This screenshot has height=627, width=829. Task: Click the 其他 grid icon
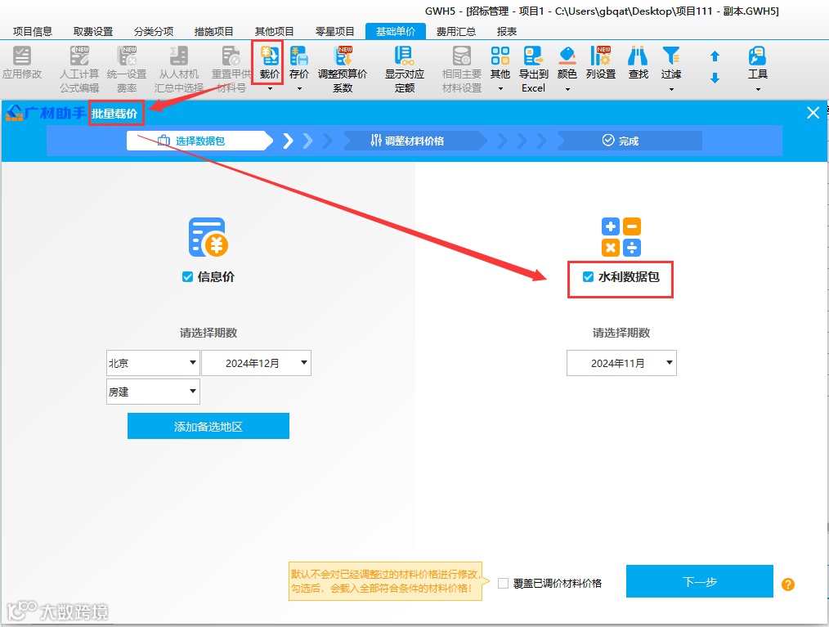500,56
